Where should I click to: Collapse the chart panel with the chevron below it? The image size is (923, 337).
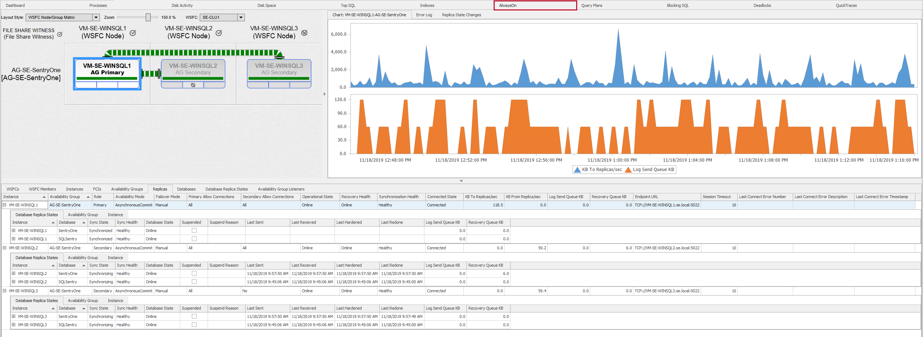(x=461, y=180)
